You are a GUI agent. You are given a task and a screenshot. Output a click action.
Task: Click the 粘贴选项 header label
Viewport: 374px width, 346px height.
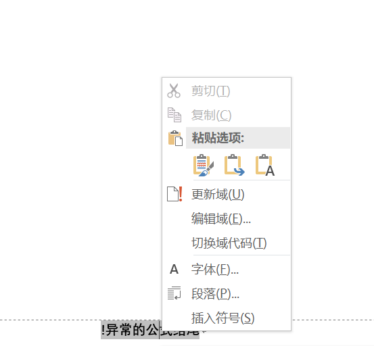[x=218, y=138]
